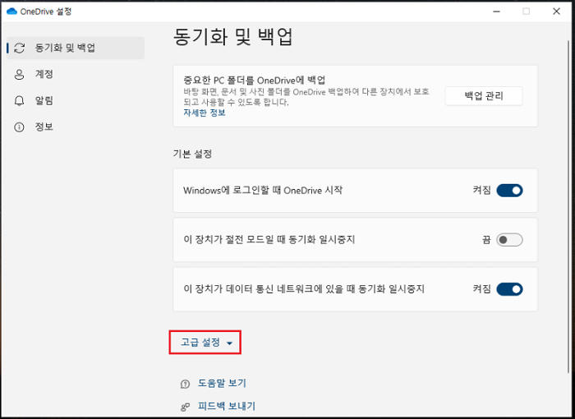Open the 도움말 보기 link
The image size is (575, 419).
tap(222, 383)
